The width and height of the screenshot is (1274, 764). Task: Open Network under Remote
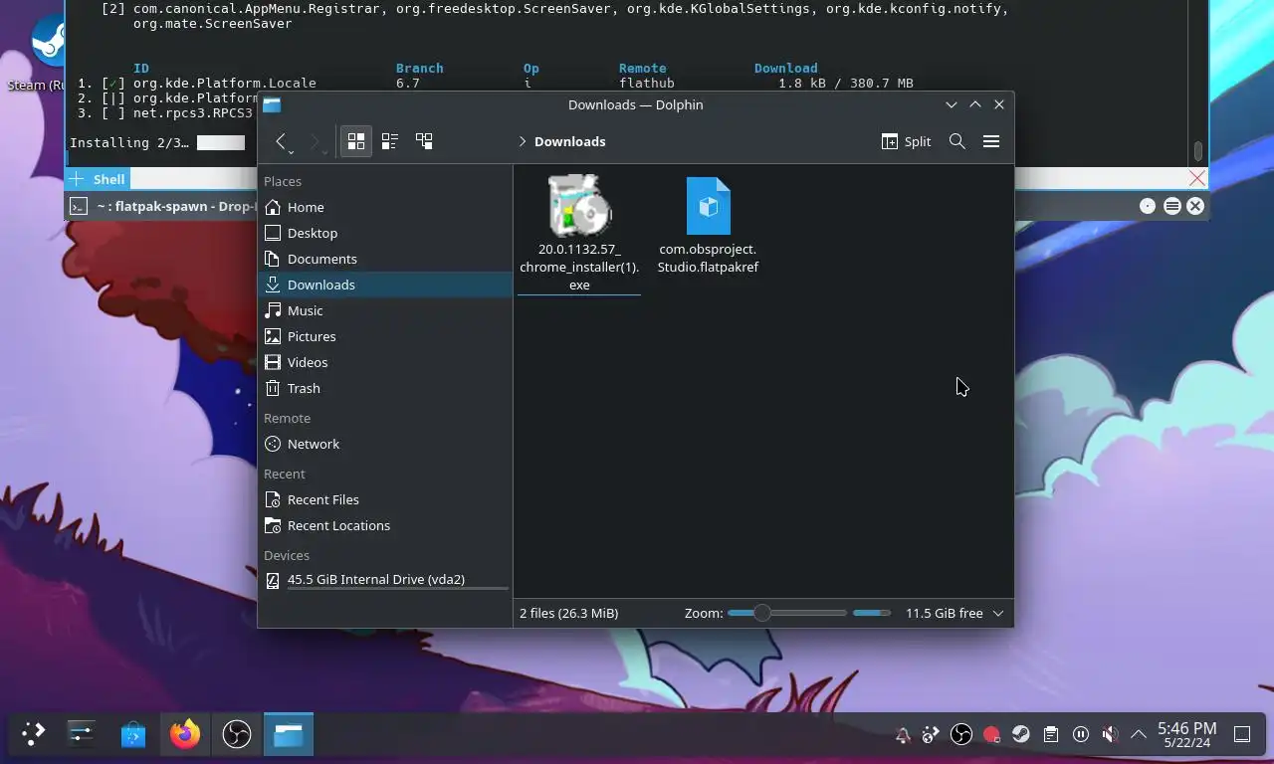click(385, 444)
